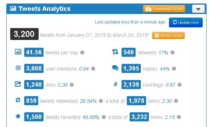Click the tweets favorited star icon
This screenshot has width=209, height=127.
tap(18, 116)
